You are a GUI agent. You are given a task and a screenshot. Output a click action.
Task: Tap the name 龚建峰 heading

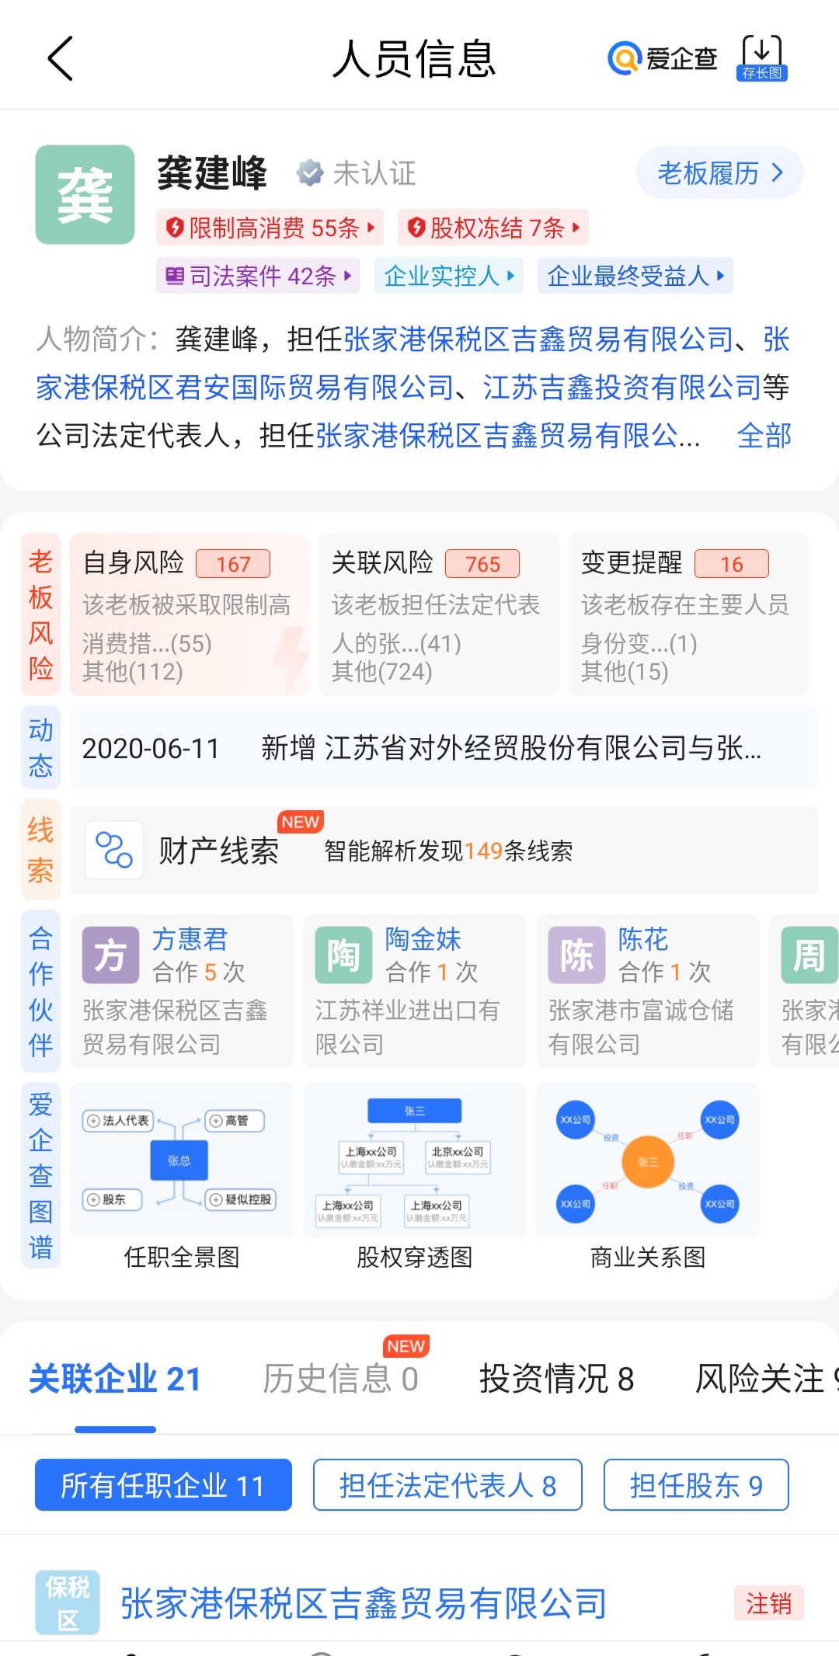(212, 172)
